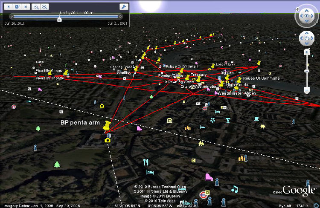Click the City of Westminster label
The height and width of the screenshot is (208, 320).
click(x=198, y=87)
